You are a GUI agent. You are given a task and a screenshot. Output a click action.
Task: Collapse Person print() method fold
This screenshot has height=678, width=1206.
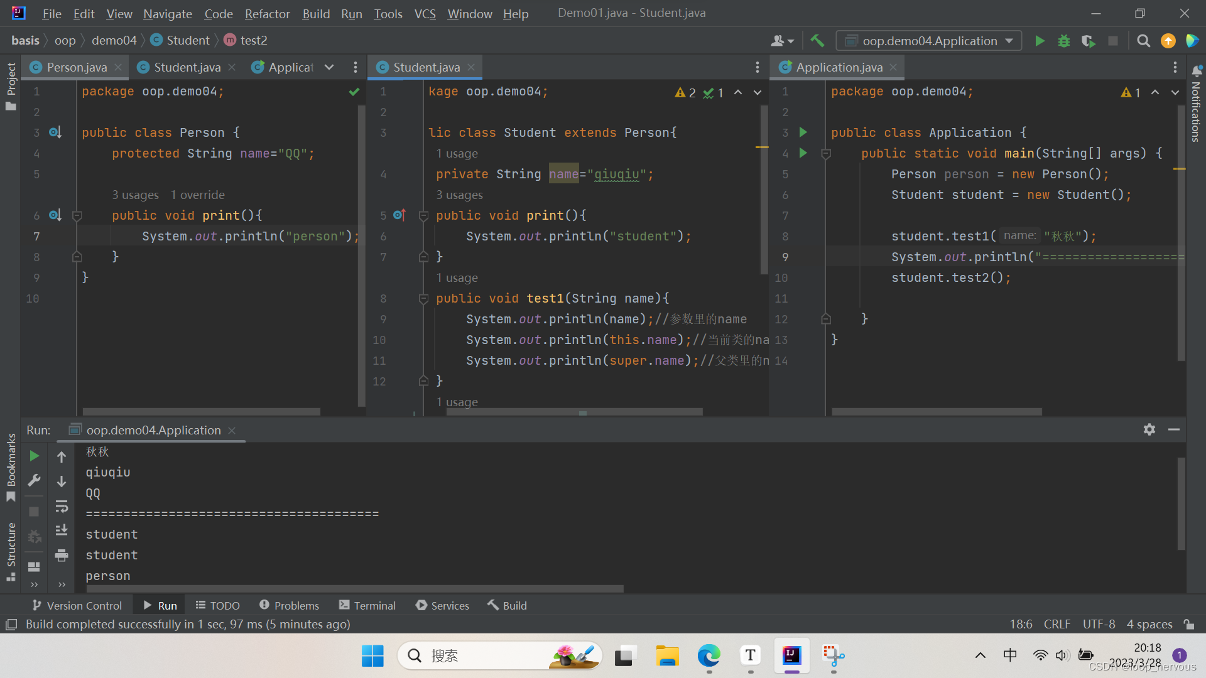(77, 215)
